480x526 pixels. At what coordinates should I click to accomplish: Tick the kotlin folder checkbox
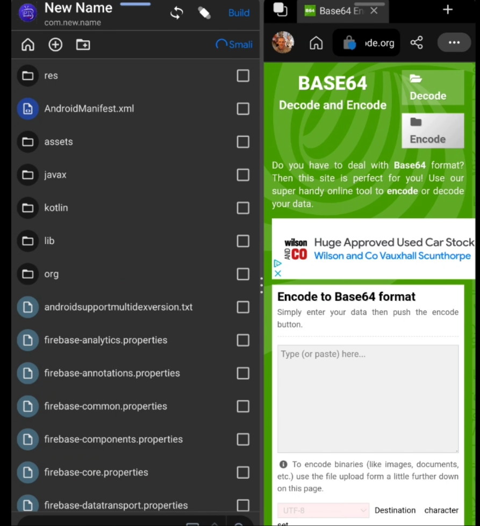pyautogui.click(x=243, y=208)
